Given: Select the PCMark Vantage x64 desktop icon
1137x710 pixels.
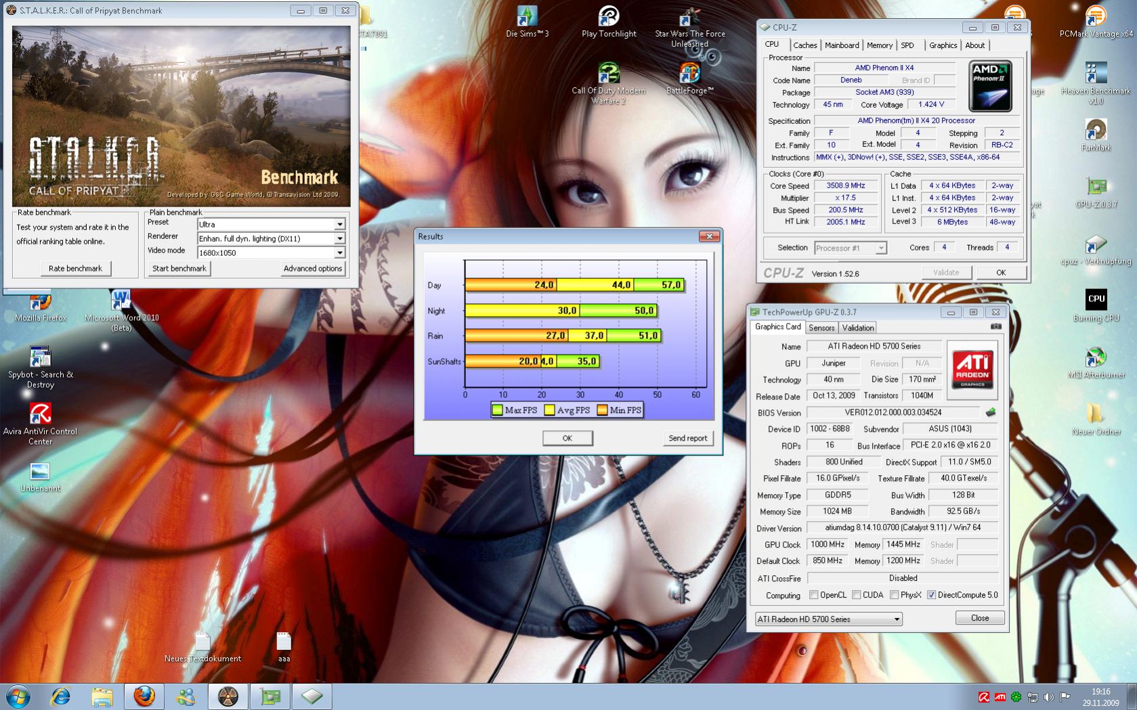Looking at the screenshot, I should point(1096,22).
